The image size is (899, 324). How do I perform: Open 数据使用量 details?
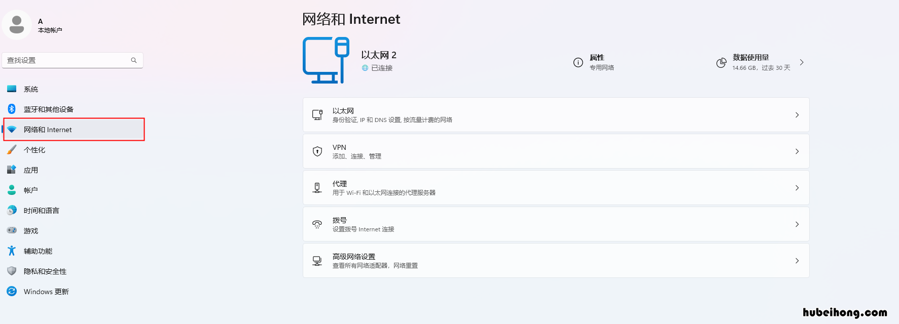tap(761, 62)
